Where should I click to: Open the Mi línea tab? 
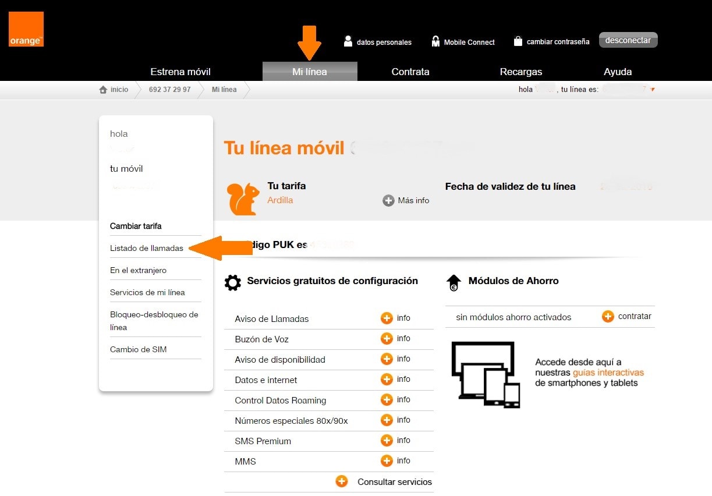(x=310, y=72)
